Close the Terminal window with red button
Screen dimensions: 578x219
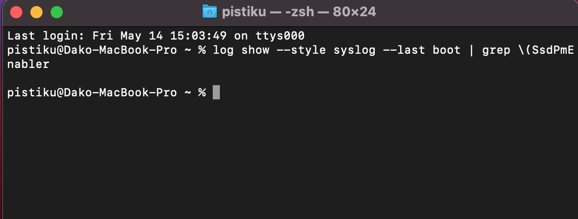pyautogui.click(x=16, y=12)
